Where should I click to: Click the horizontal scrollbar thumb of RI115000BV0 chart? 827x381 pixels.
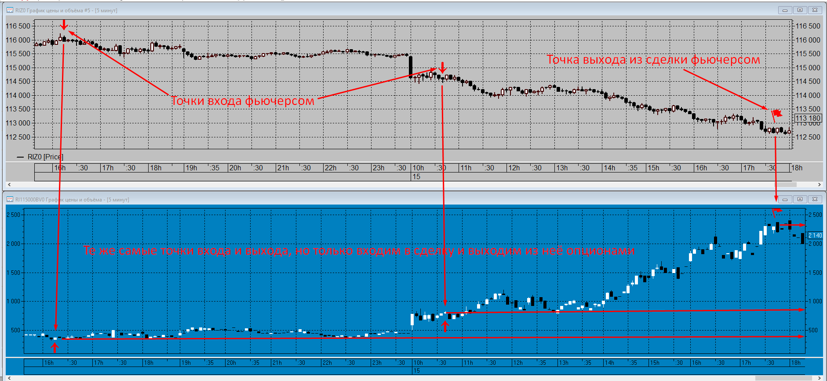pos(783,377)
